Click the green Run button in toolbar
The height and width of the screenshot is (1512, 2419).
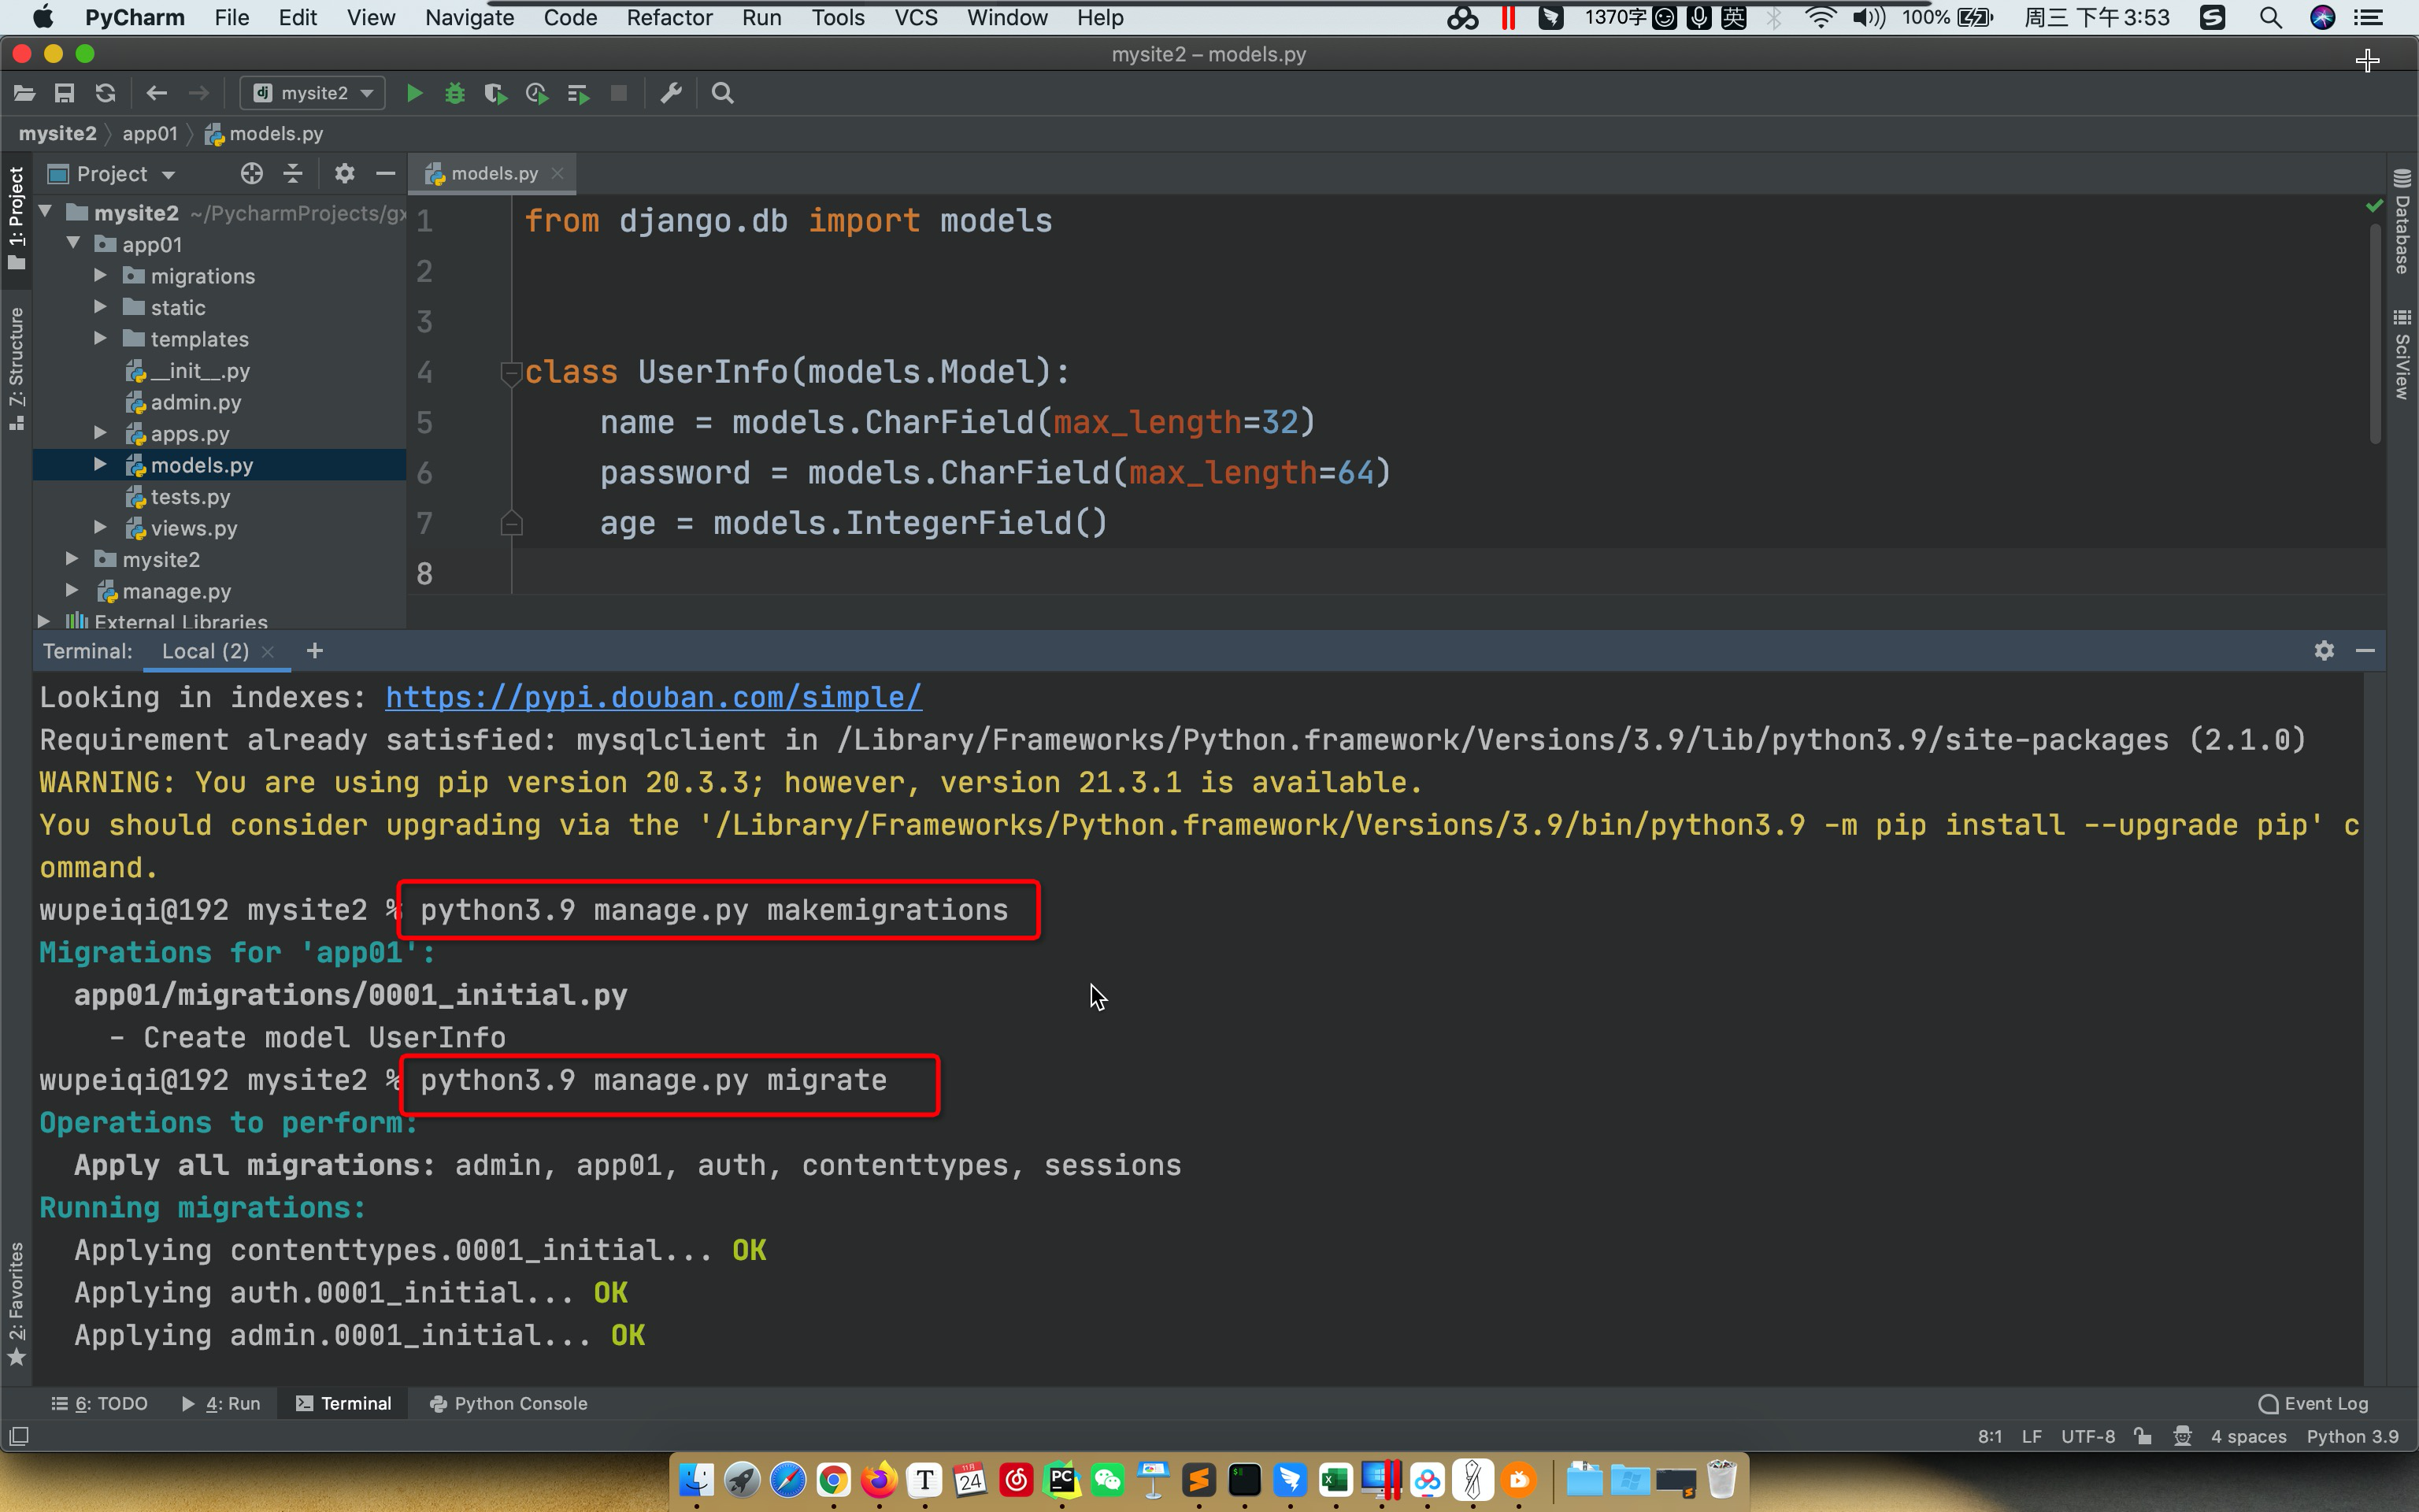414,93
